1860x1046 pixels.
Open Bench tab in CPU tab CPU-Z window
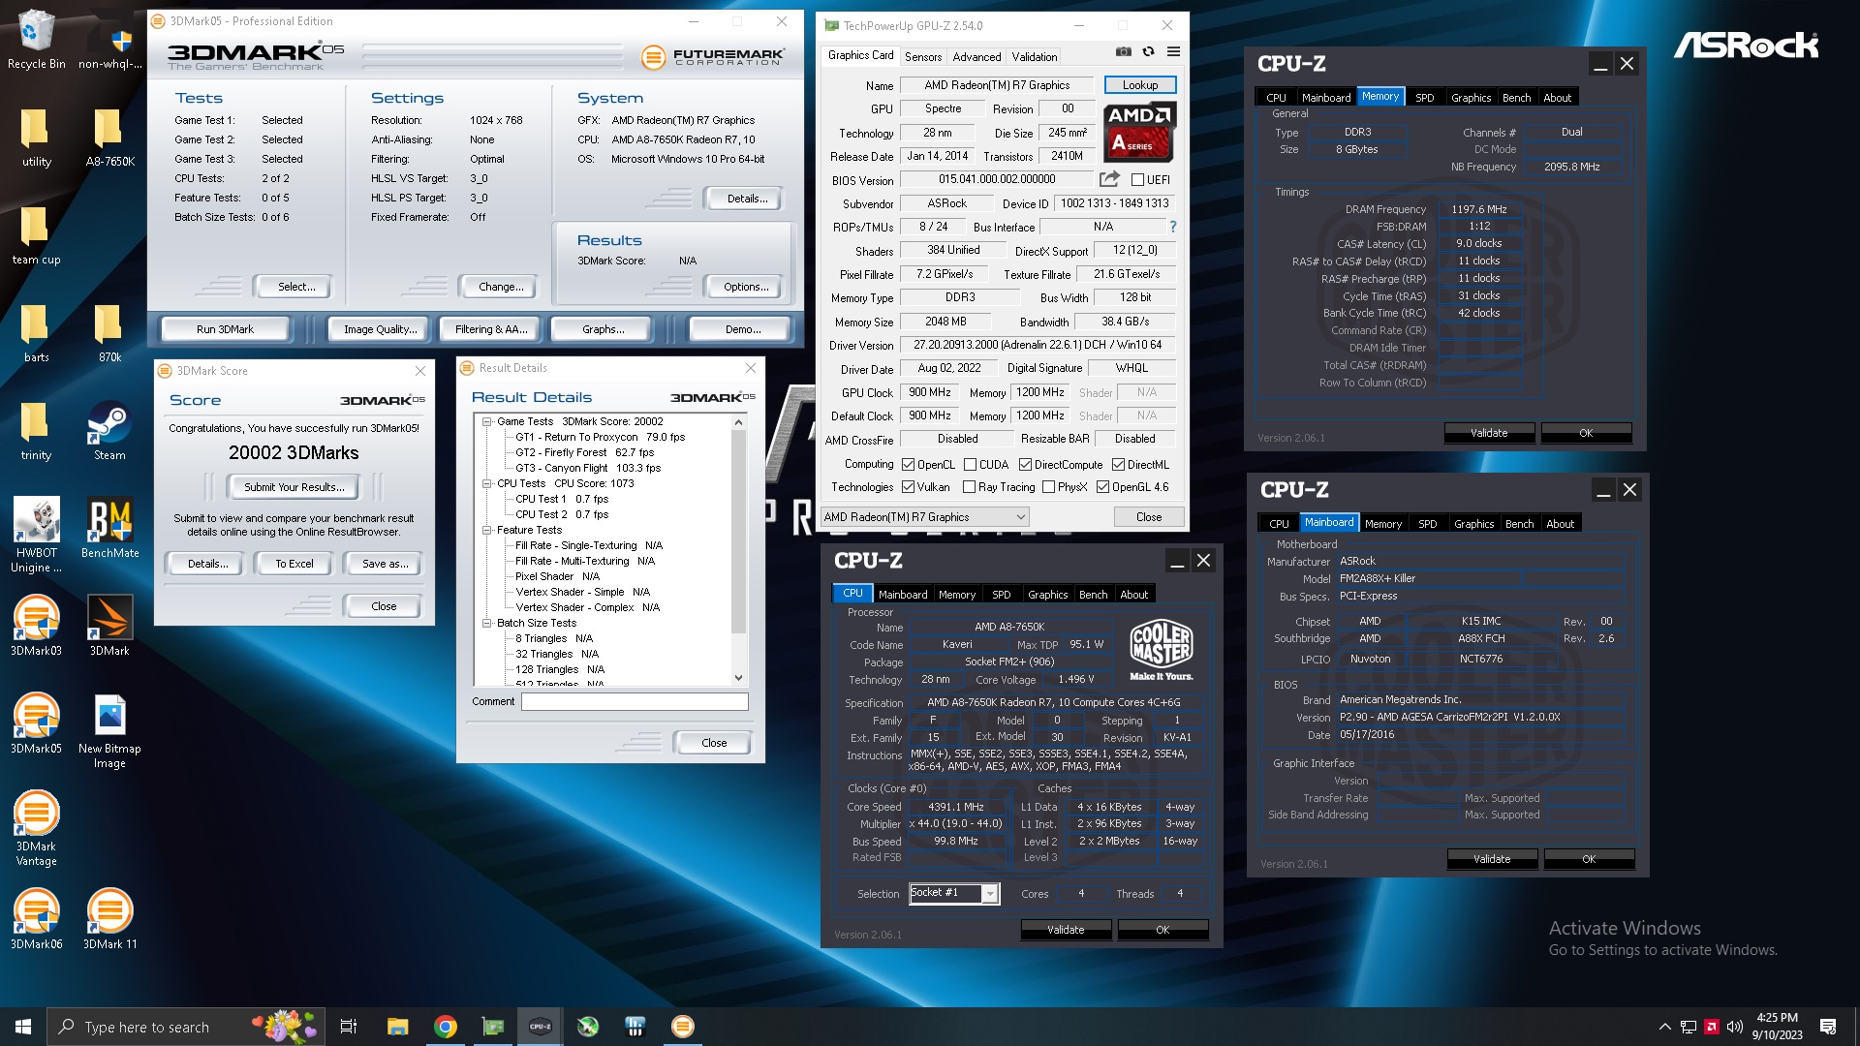coord(1093,595)
